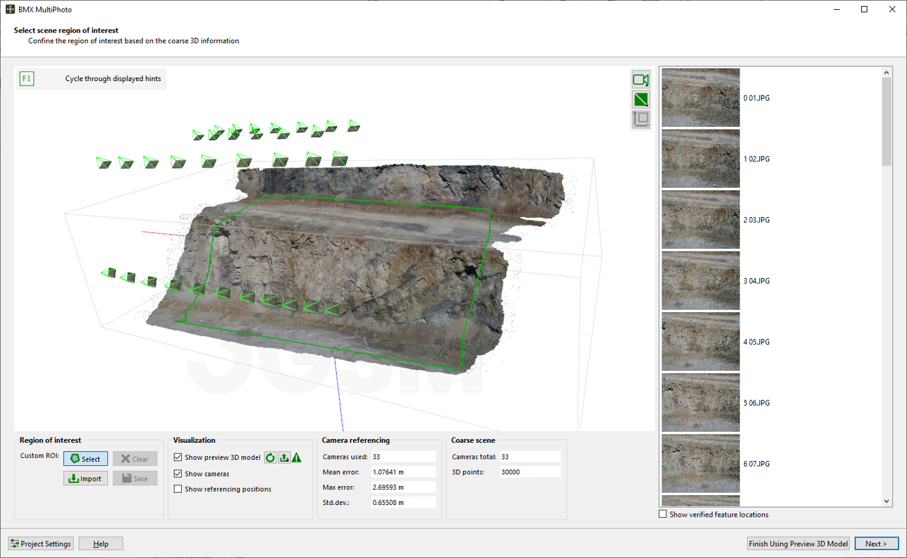
Task: Select thumbnail of 6 07.JPG
Action: [x=700, y=463]
